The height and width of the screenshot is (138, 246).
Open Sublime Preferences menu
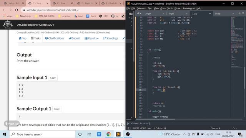[189, 8]
